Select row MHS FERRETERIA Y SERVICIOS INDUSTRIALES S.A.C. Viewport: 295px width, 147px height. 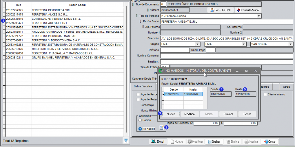65,49
